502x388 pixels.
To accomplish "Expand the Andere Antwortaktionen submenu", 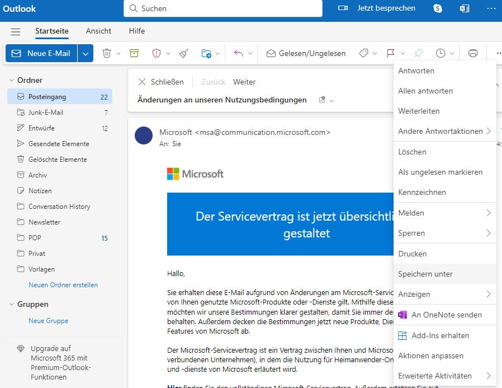I will pyautogui.click(x=444, y=132).
